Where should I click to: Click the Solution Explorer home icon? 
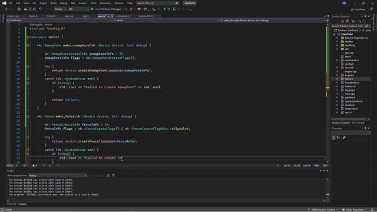[342, 21]
